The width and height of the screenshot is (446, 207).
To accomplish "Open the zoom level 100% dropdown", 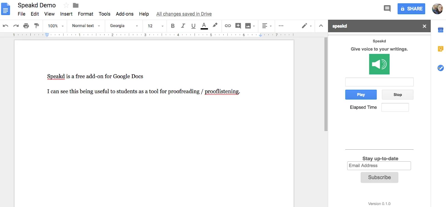I will click(56, 26).
